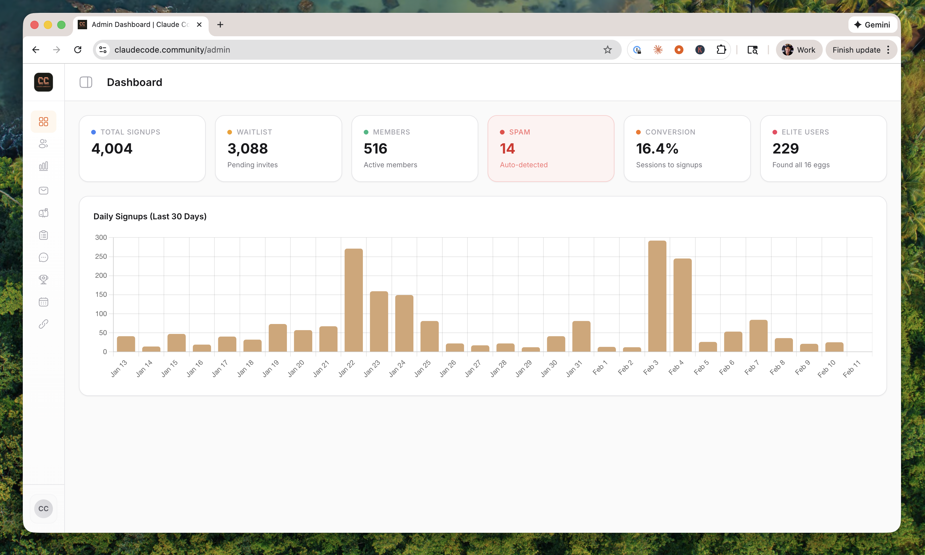Screen dimensions: 925x555
Task: Click the 'Found all 16 eggs' text
Action: point(801,165)
